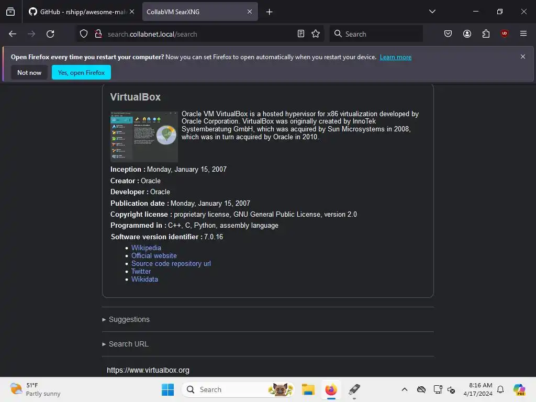Toggle Reader View icon in address bar
536x402 pixels.
coord(301,34)
